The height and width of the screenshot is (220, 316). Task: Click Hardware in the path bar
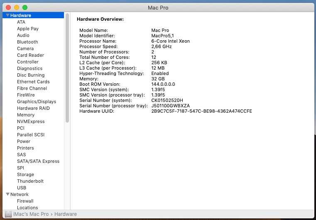coord(66,214)
